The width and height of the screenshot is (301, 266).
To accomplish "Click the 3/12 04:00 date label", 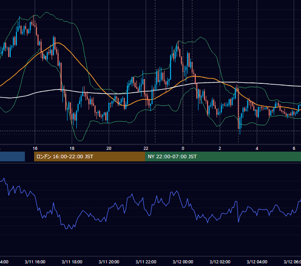I will click(x=257, y=262).
